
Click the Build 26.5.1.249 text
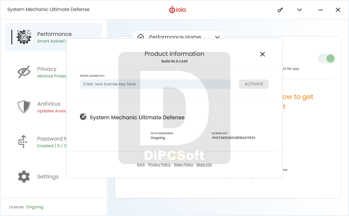(174, 61)
